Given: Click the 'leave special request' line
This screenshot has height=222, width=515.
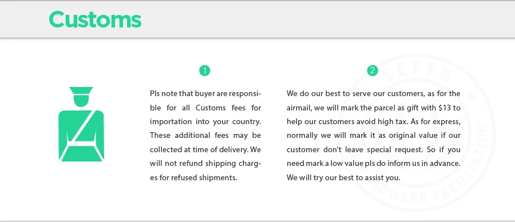Looking at the screenshot, I should coord(374,150).
